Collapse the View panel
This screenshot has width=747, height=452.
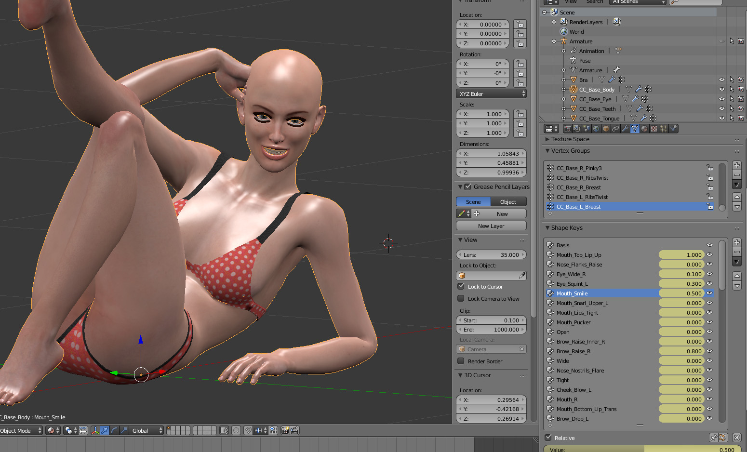[x=460, y=239]
